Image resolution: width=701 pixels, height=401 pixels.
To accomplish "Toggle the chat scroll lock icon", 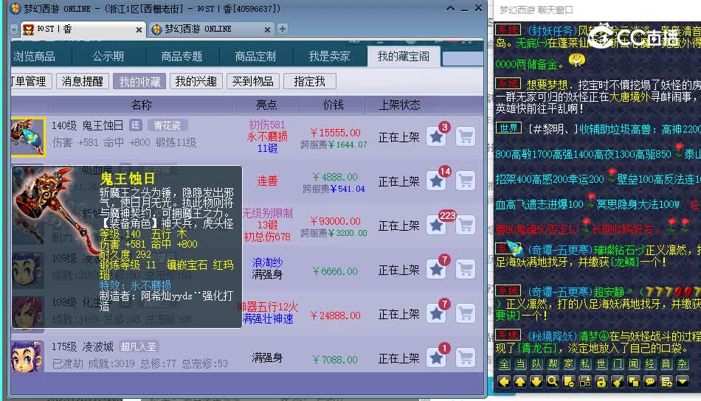I will click(601, 382).
